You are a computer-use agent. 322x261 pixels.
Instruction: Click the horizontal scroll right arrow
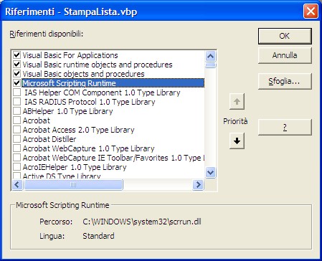point(198,184)
